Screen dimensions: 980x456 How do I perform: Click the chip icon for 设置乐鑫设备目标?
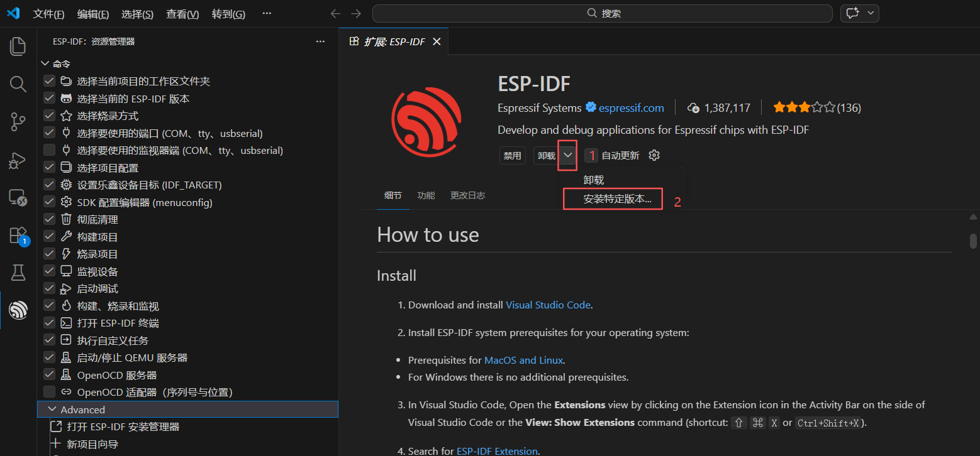[x=66, y=185]
